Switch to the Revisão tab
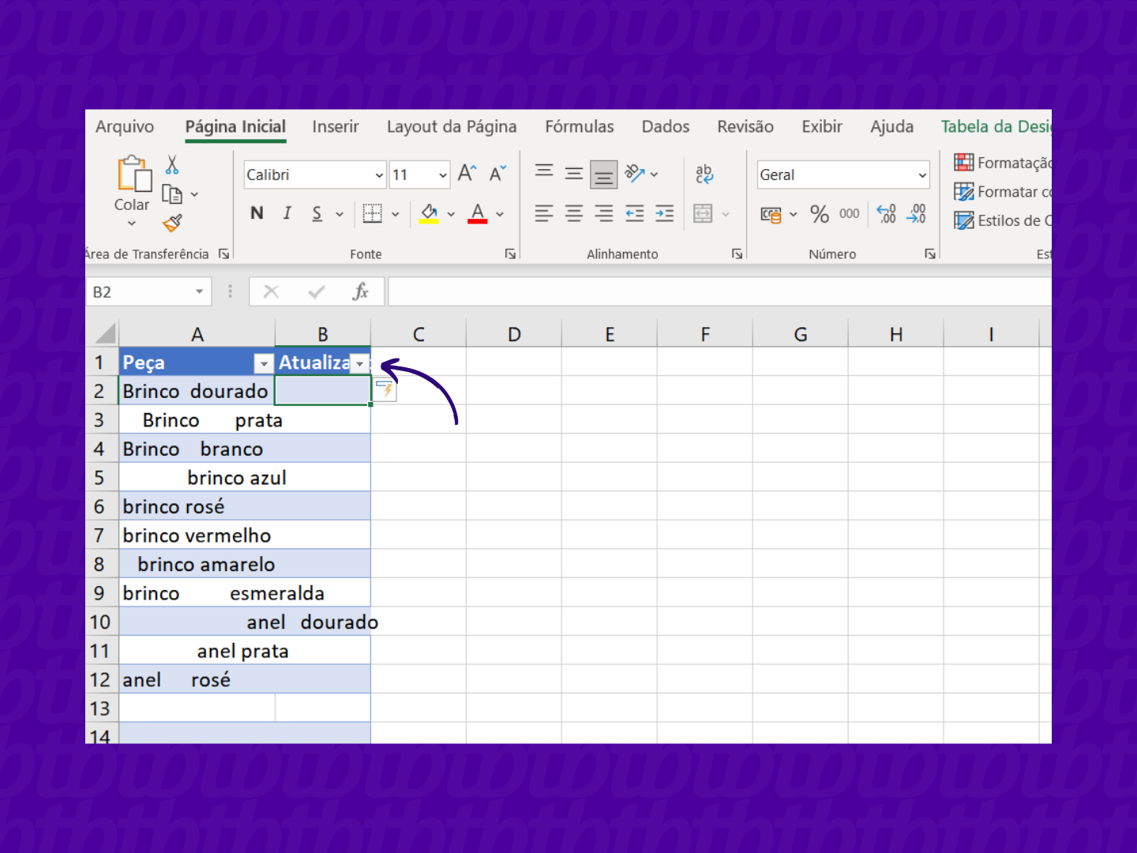 tap(745, 126)
